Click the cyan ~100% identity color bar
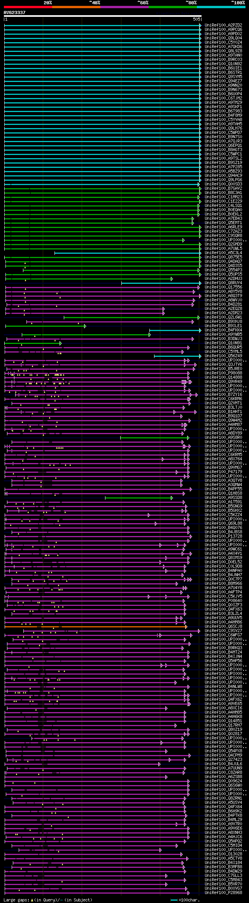 point(221,7)
